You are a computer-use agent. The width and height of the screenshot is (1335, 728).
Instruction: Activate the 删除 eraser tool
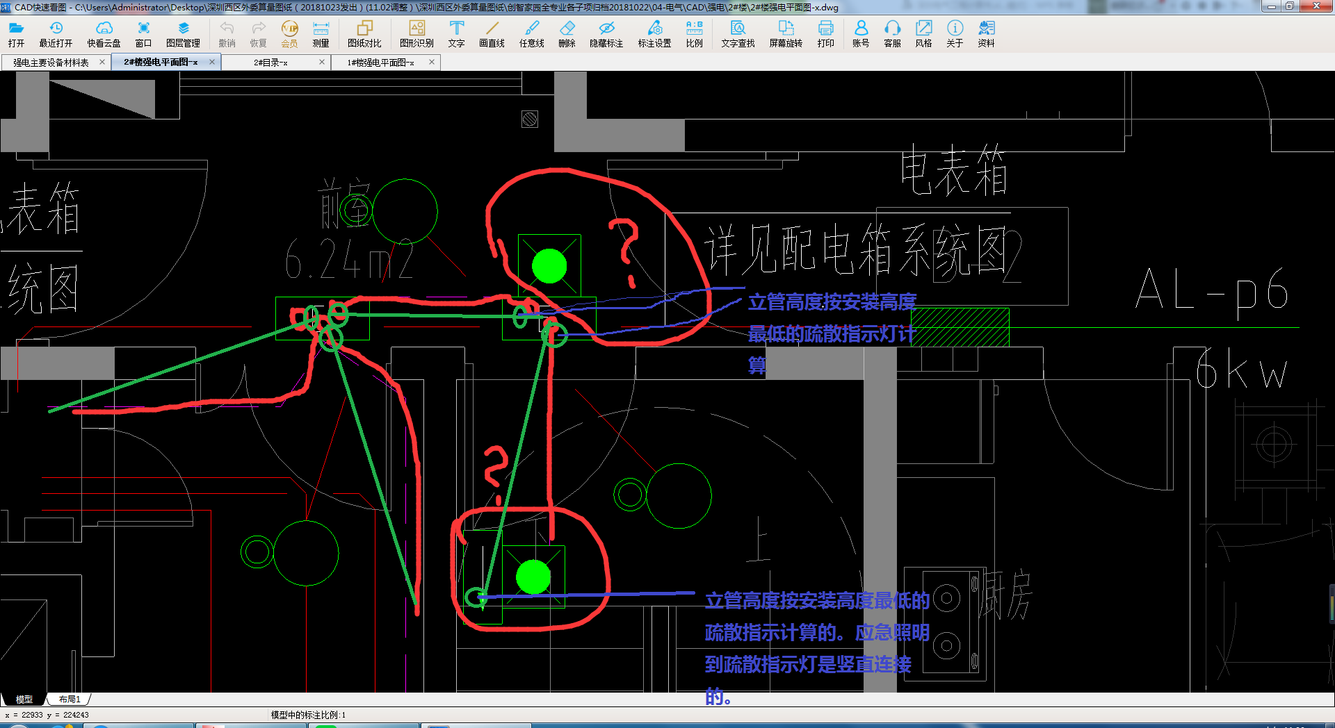[x=567, y=34]
